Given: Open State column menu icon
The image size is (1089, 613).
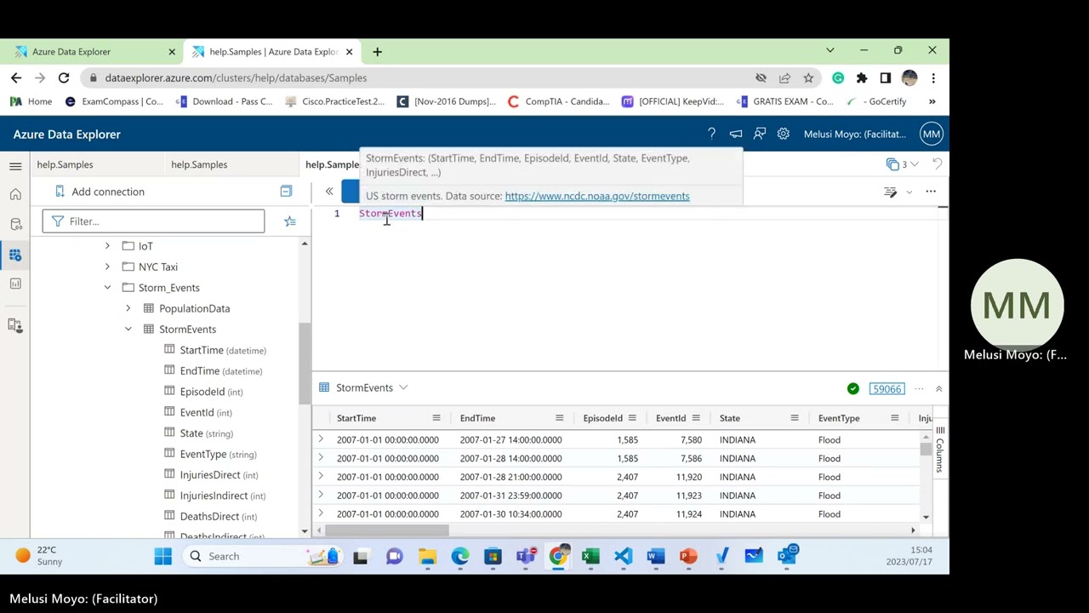Looking at the screenshot, I should click(x=795, y=418).
